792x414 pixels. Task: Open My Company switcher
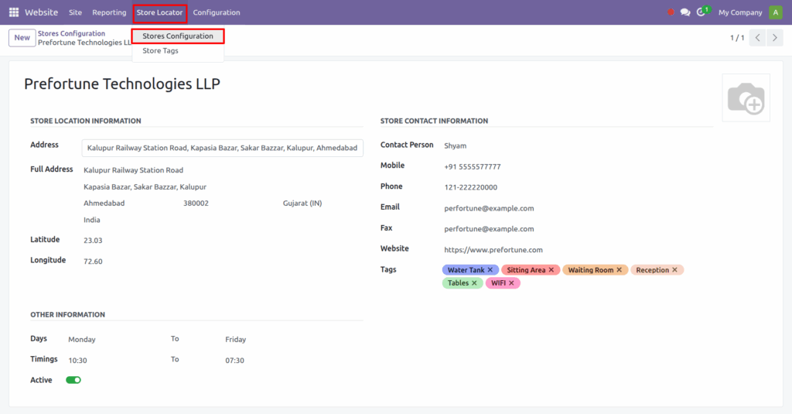coord(740,12)
